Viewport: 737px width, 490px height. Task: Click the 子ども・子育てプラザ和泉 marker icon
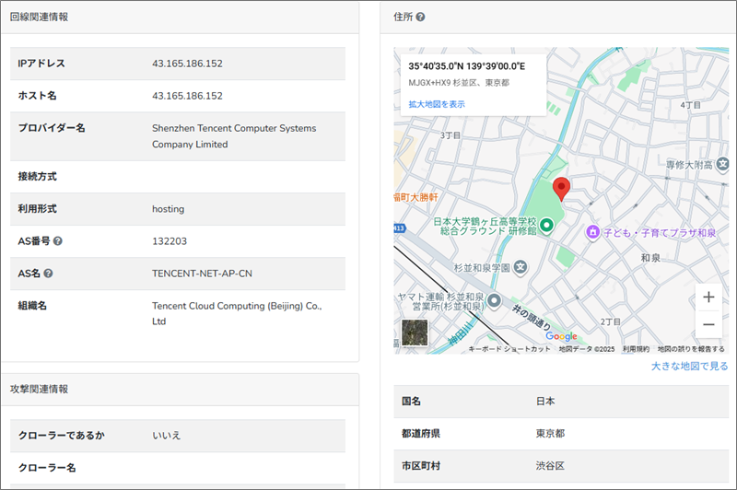(592, 231)
